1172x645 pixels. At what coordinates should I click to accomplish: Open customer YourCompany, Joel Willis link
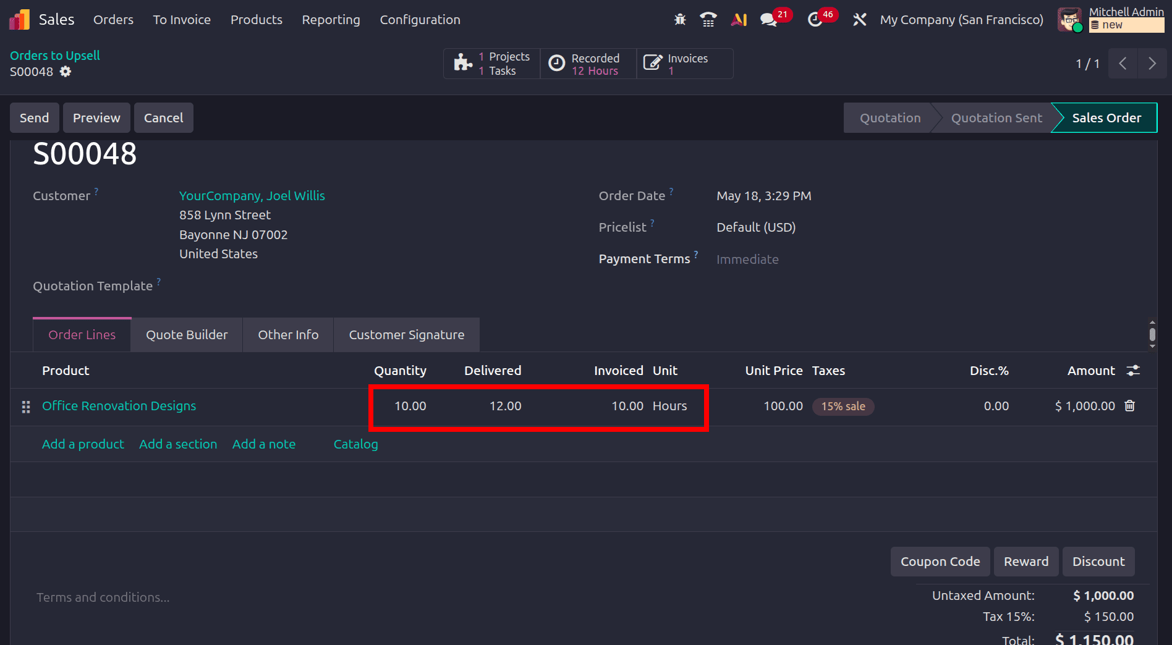coord(252,196)
